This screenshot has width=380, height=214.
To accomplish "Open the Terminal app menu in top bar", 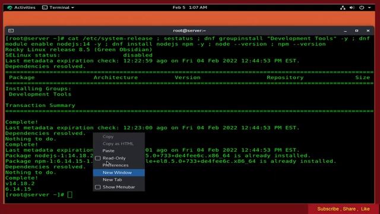I will click(x=58, y=8).
